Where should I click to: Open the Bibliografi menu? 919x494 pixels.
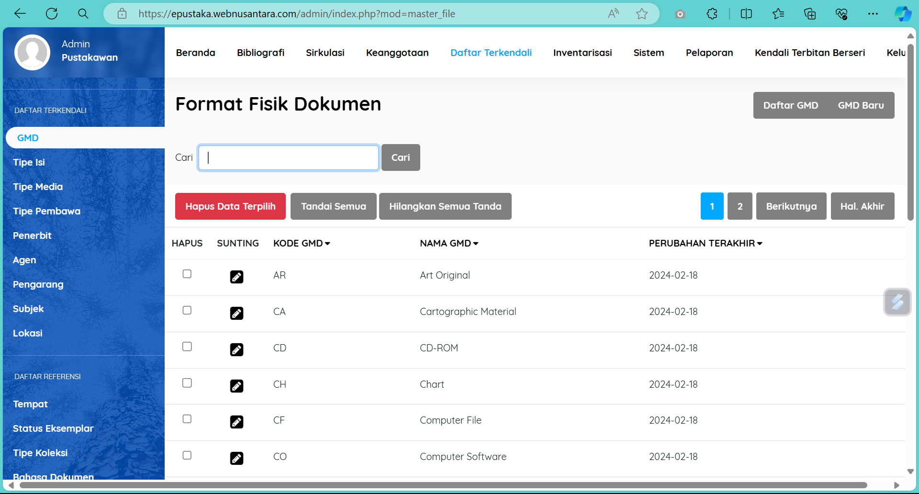(260, 53)
